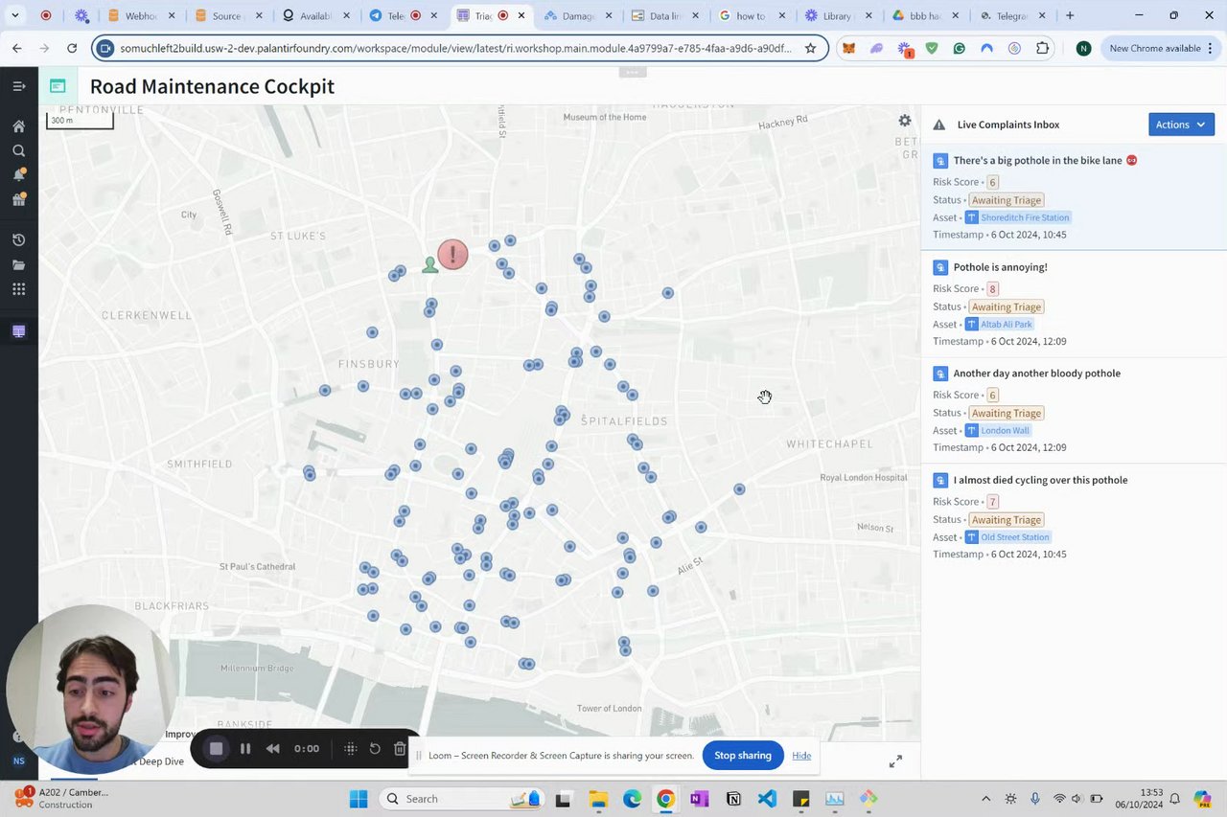The height and width of the screenshot is (817, 1227).
Task: Switch to the Damage browser tab
Action: pyautogui.click(x=578, y=16)
